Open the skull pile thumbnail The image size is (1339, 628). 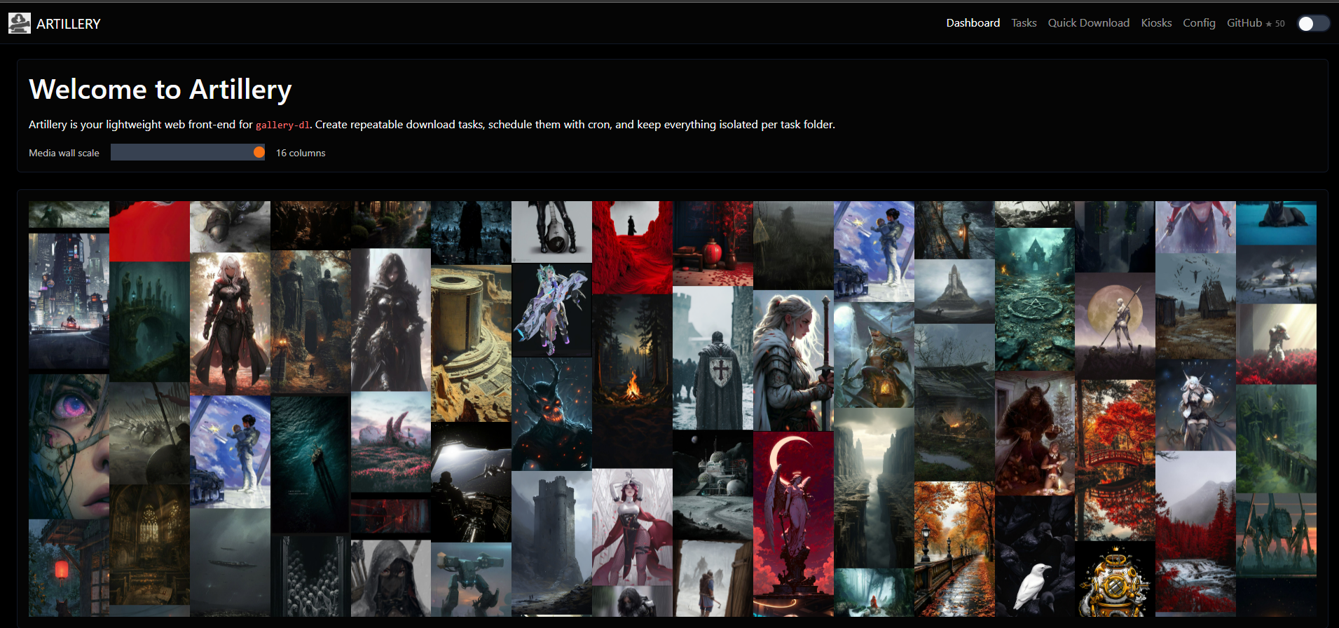tap(310, 576)
